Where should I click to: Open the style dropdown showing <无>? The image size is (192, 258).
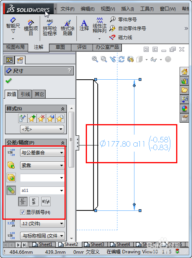pos(42,129)
